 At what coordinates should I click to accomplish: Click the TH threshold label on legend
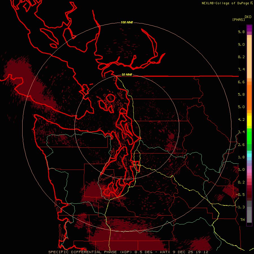242,220
